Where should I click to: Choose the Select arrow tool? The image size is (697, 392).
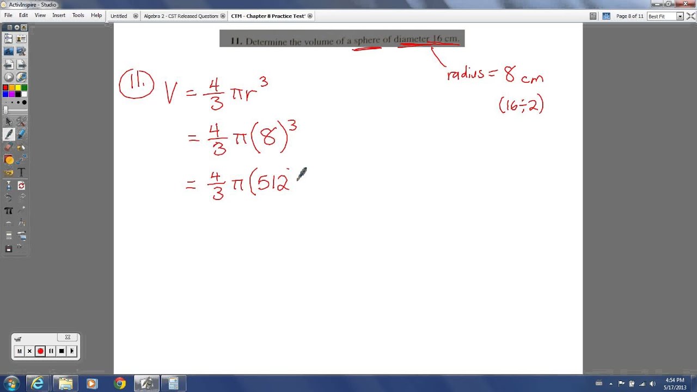click(9, 121)
